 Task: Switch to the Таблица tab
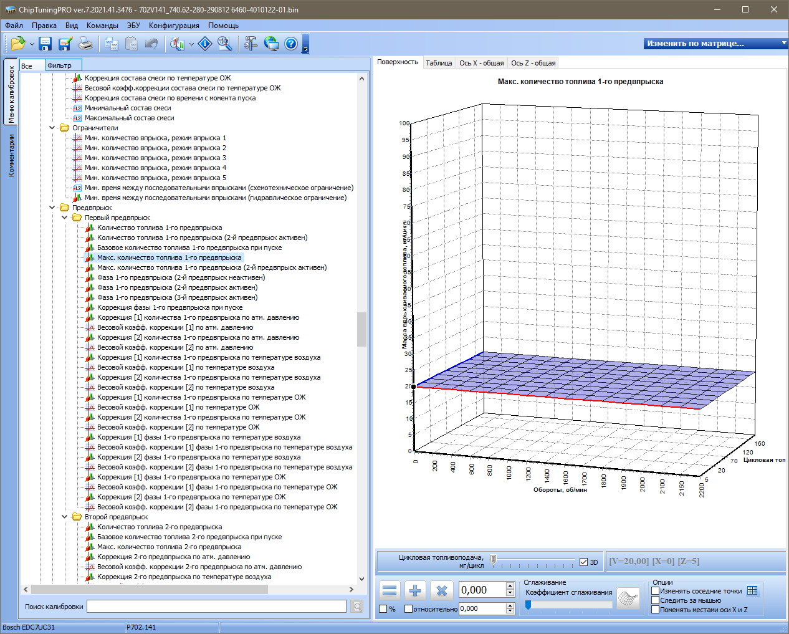439,63
